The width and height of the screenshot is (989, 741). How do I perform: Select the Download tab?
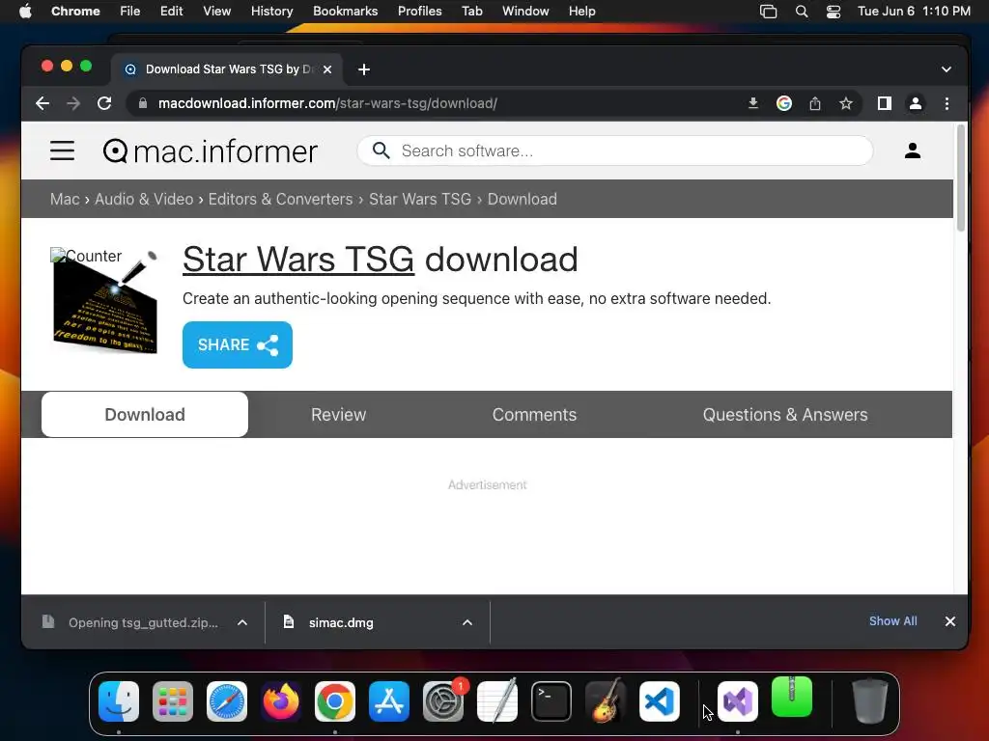145,415
